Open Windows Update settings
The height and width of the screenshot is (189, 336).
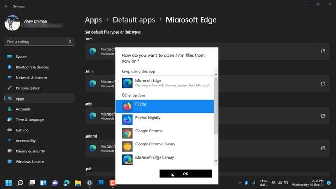(x=39, y=162)
